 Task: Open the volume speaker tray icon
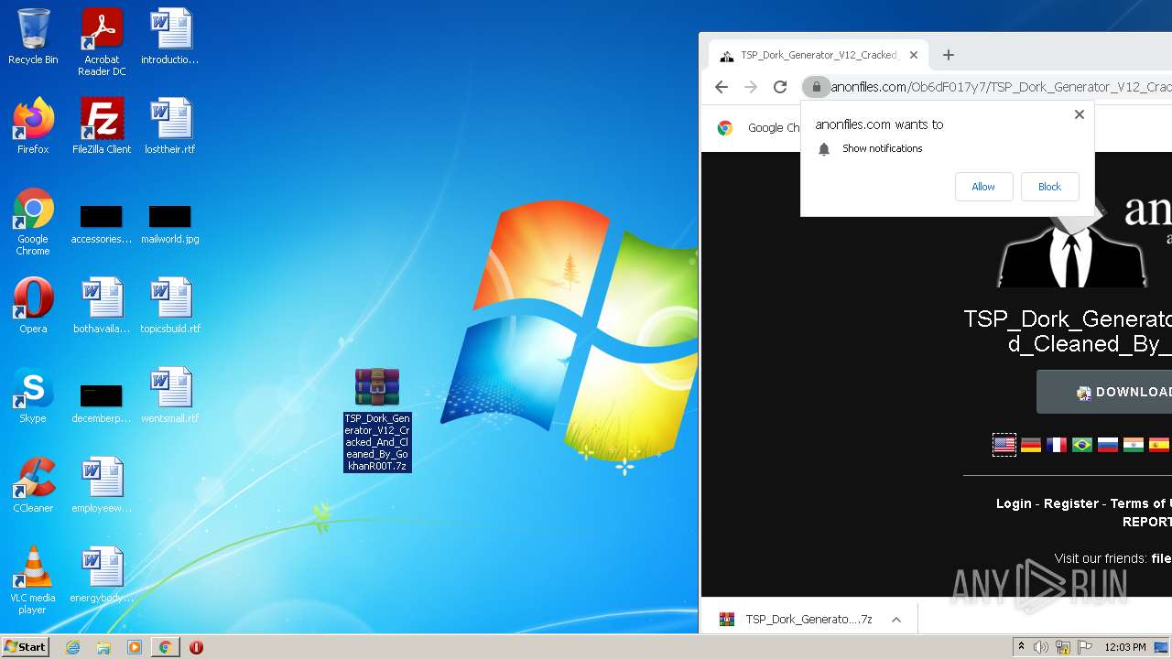point(1041,647)
